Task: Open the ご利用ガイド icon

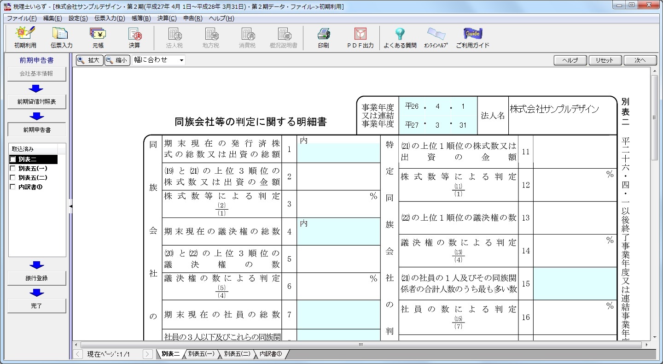Action: (472, 37)
